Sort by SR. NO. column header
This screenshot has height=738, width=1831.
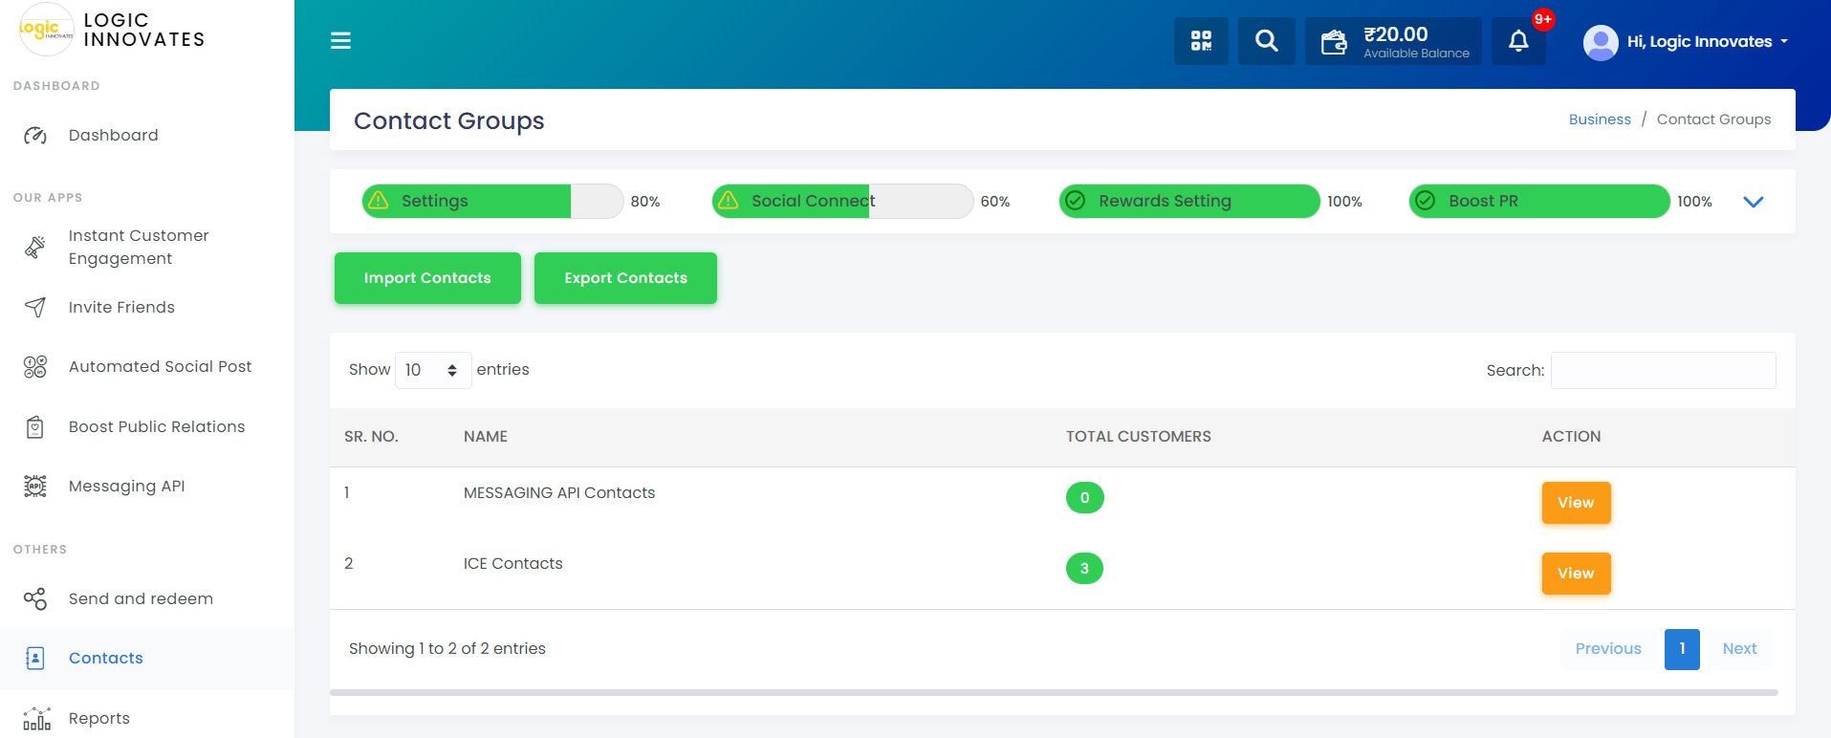(371, 437)
